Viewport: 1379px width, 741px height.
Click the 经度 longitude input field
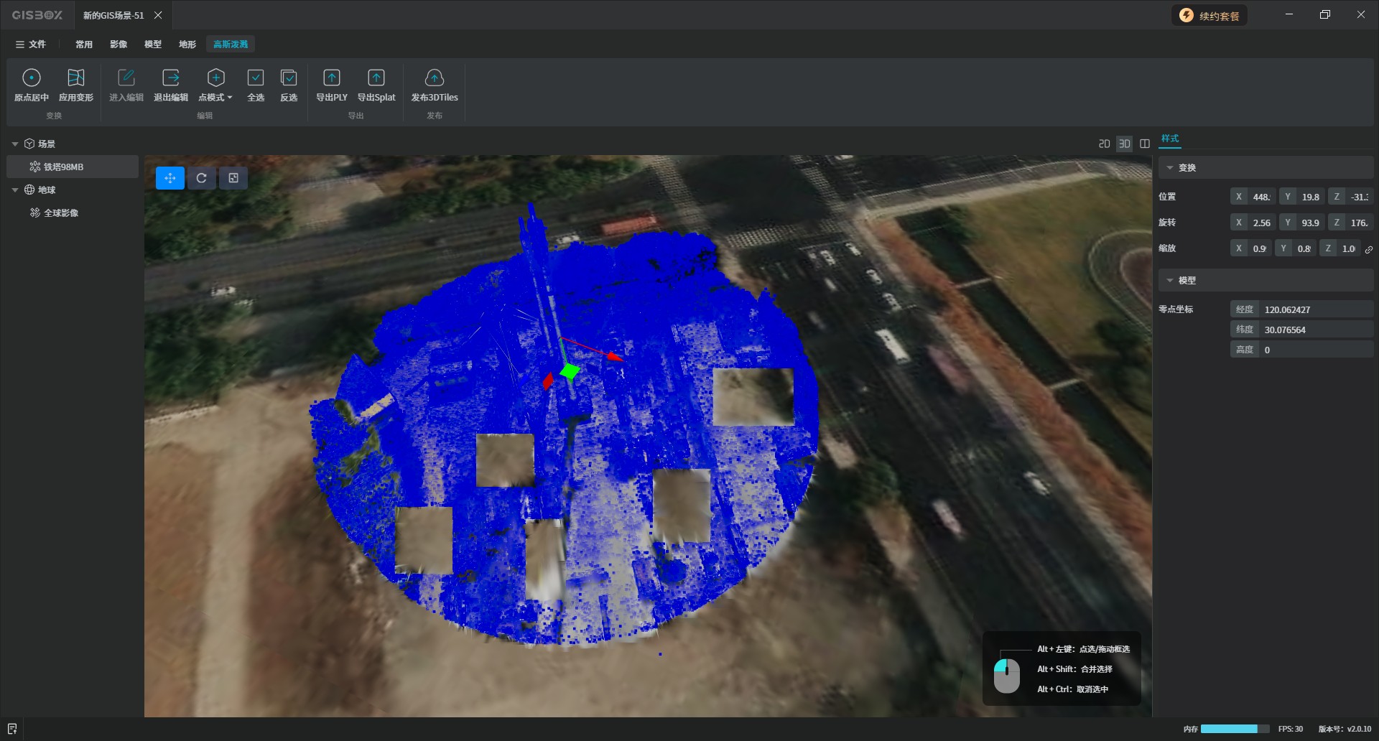(1316, 309)
